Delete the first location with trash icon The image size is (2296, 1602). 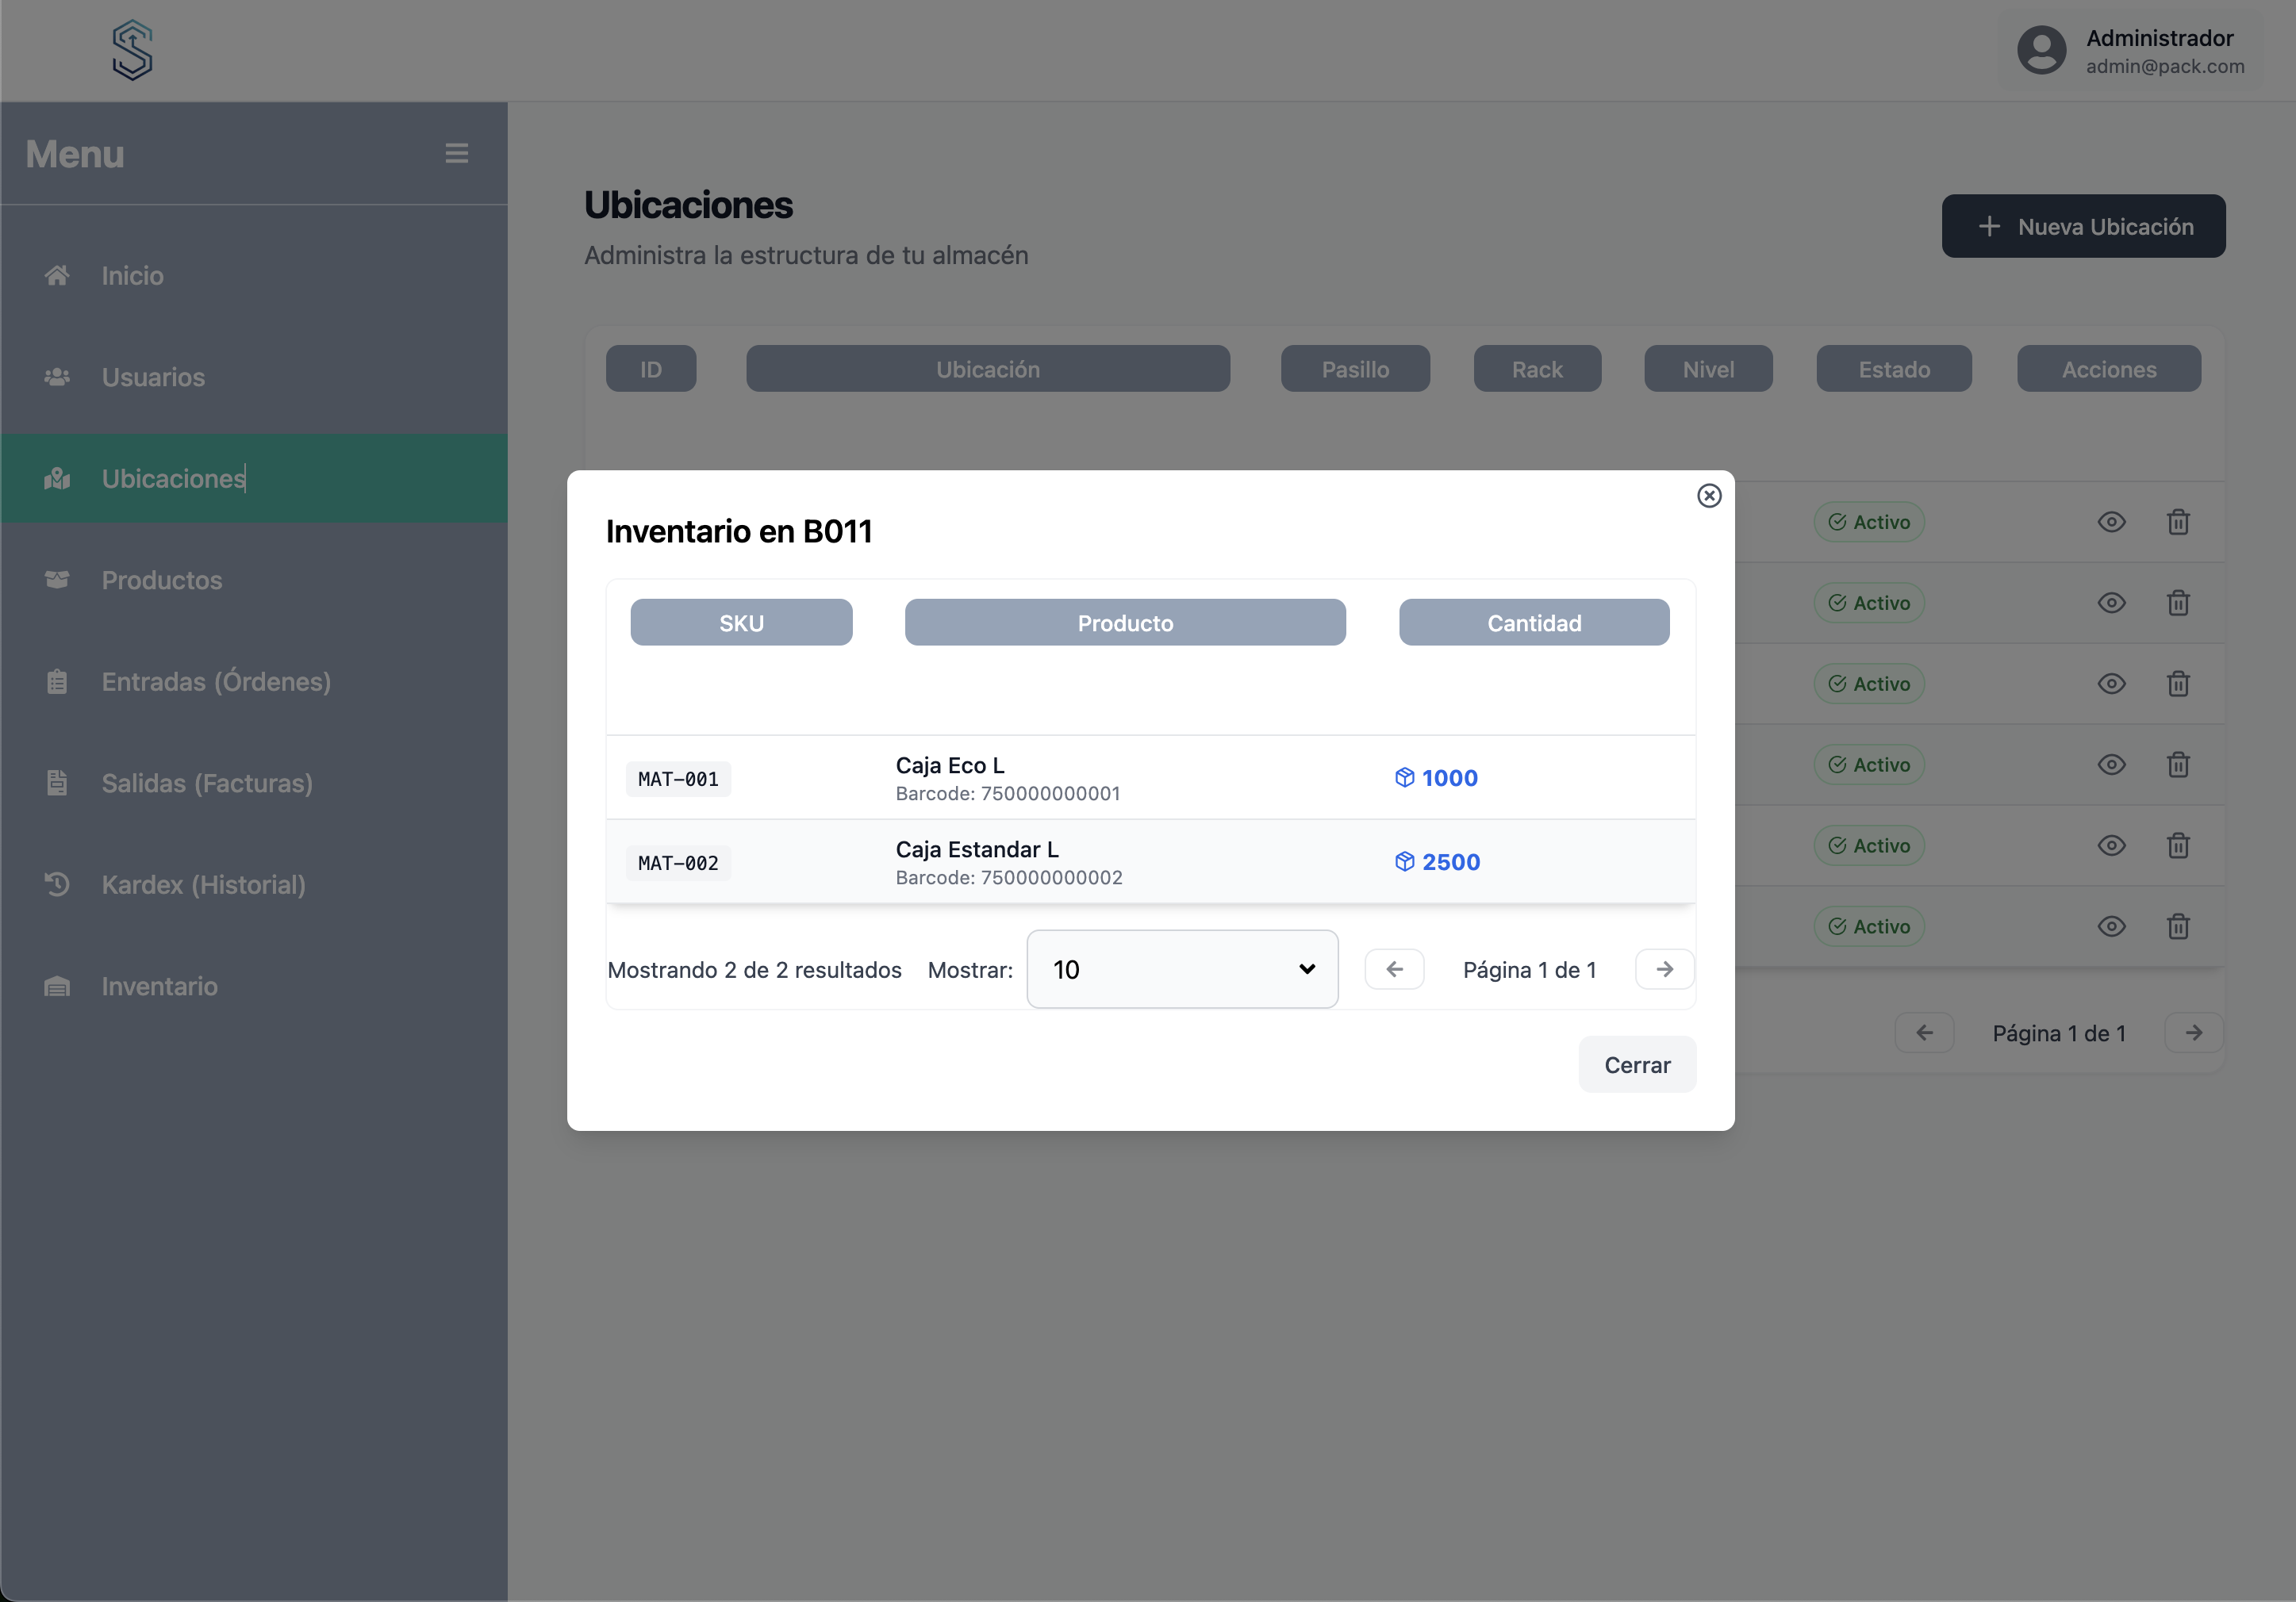2178,522
